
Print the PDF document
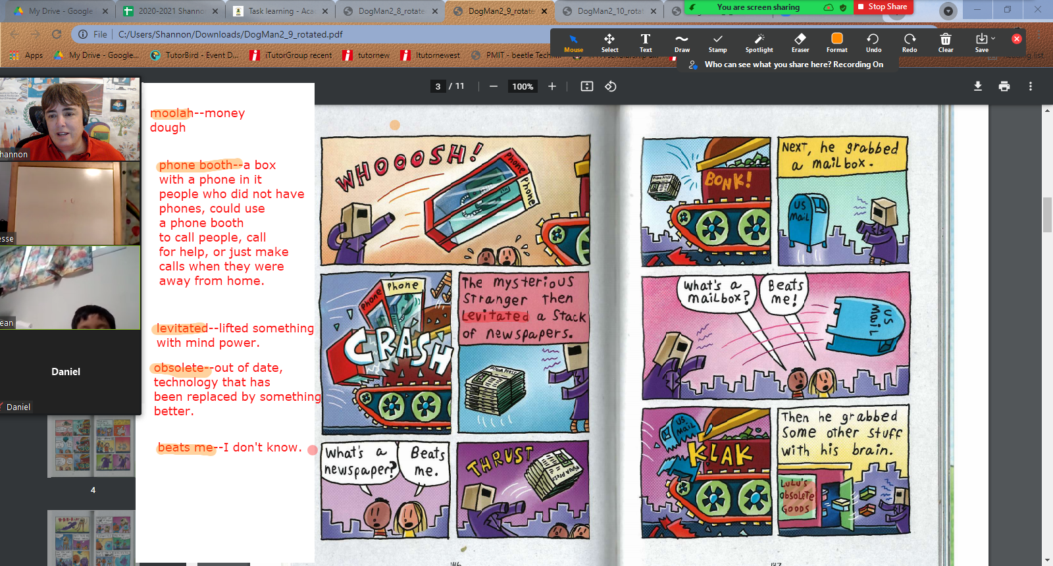click(1004, 86)
